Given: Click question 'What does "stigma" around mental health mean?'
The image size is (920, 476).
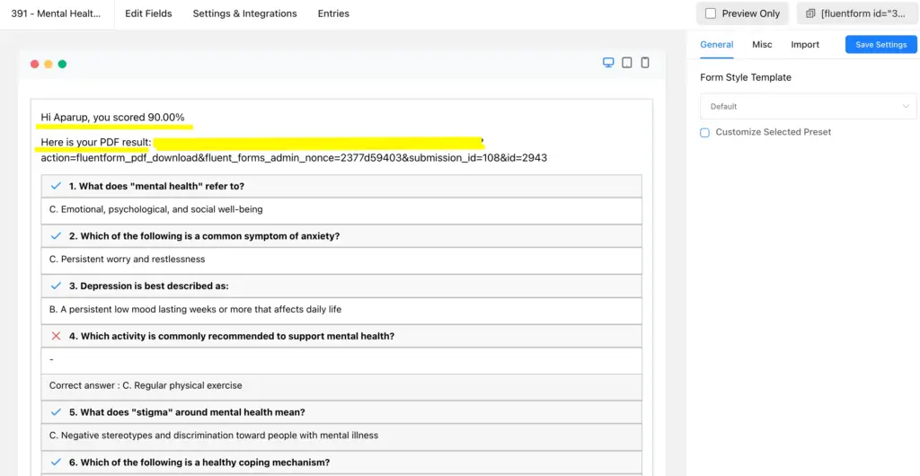Looking at the screenshot, I should (x=187, y=412).
